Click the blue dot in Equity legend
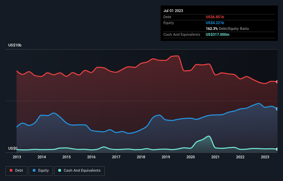Image resolution: width=283 pixels, height=181 pixels. click(x=34, y=170)
